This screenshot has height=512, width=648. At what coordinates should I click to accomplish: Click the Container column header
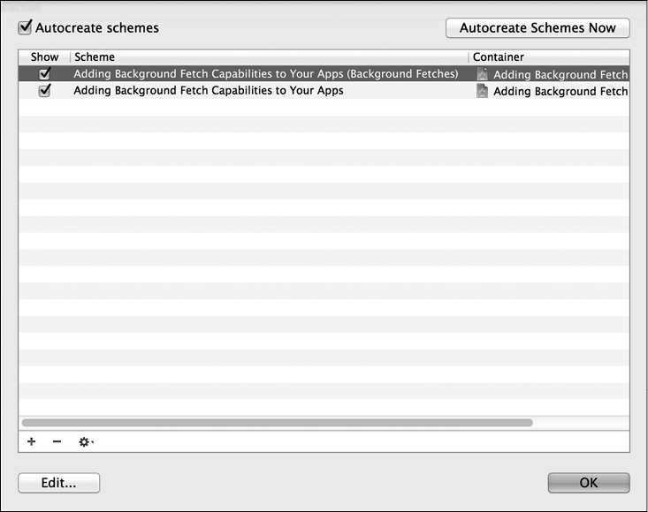[x=548, y=57]
